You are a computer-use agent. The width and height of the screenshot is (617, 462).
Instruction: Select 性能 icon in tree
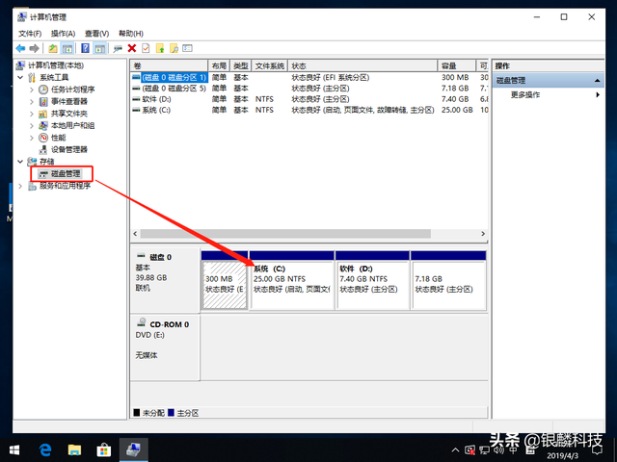point(43,138)
